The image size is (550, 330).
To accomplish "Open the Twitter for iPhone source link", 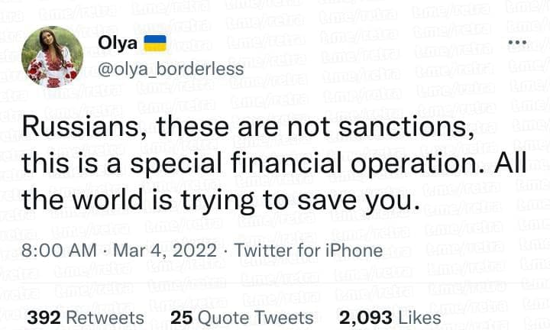I will pyautogui.click(x=308, y=251).
